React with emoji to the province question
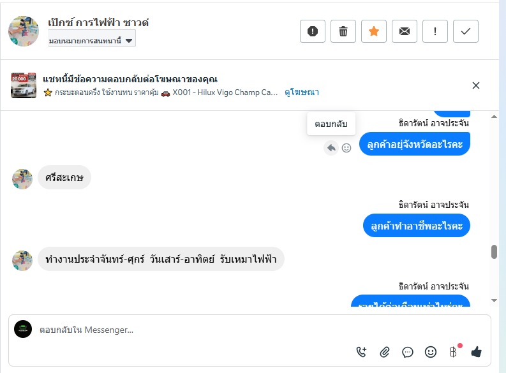This screenshot has width=506, height=373. coord(346,148)
